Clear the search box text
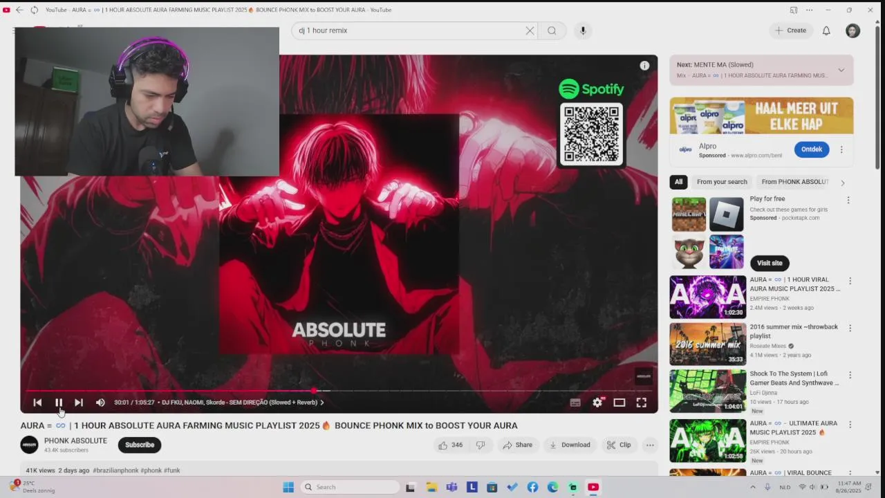 [530, 30]
